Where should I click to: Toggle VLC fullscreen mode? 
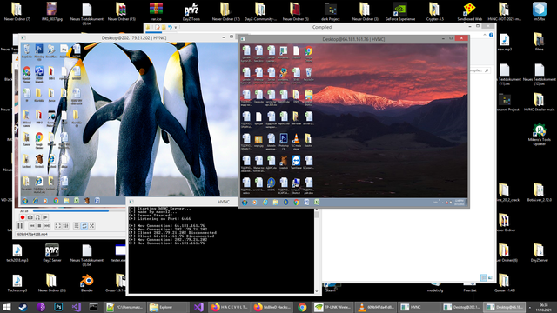click(x=58, y=226)
